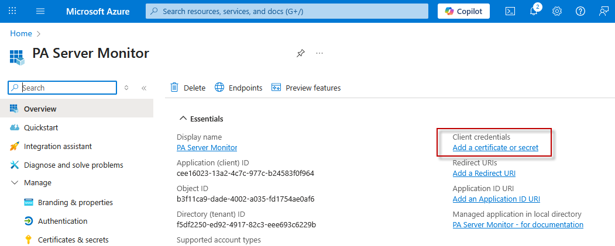Open the notifications bell
Screen dimensions: 615x246
534,11
